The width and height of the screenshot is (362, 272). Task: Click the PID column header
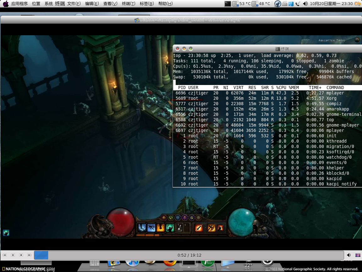coord(182,88)
